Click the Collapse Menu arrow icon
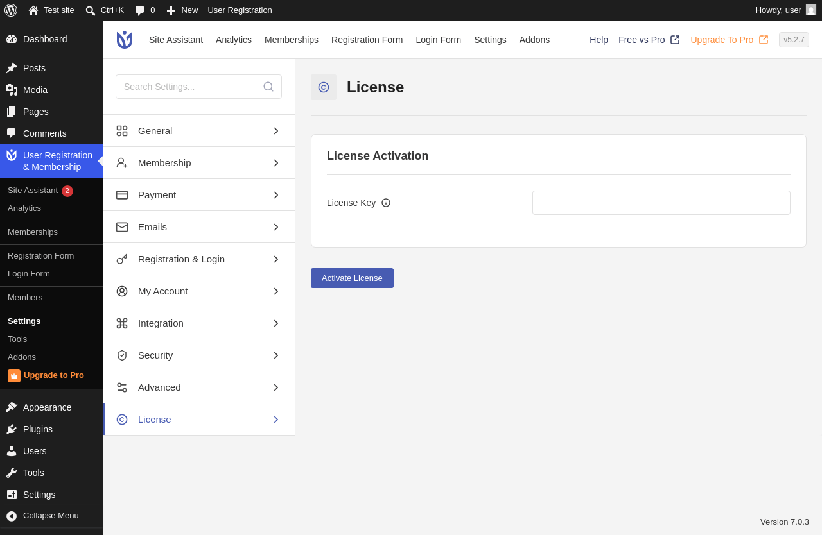The width and height of the screenshot is (822, 535). tap(12, 516)
